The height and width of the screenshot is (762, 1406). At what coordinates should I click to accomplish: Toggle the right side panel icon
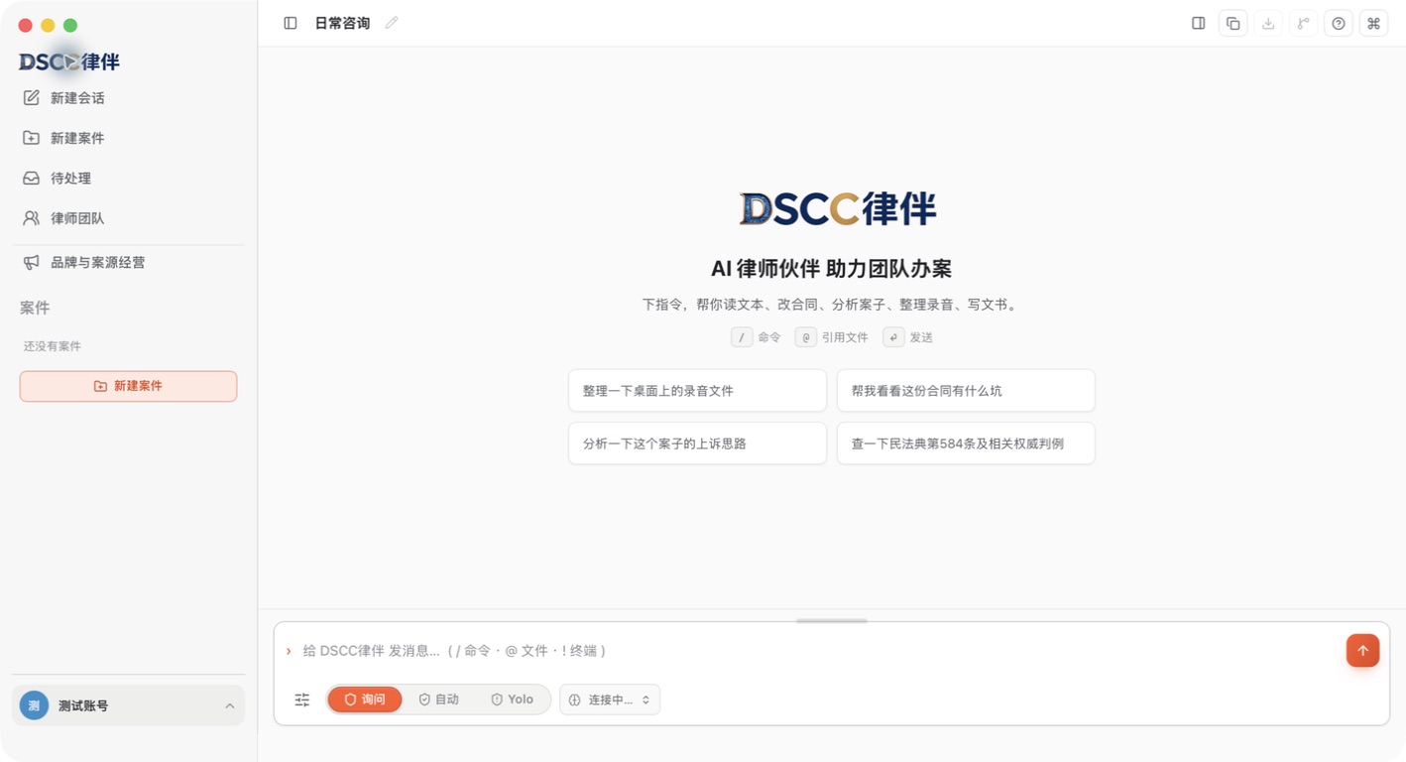point(1199,23)
